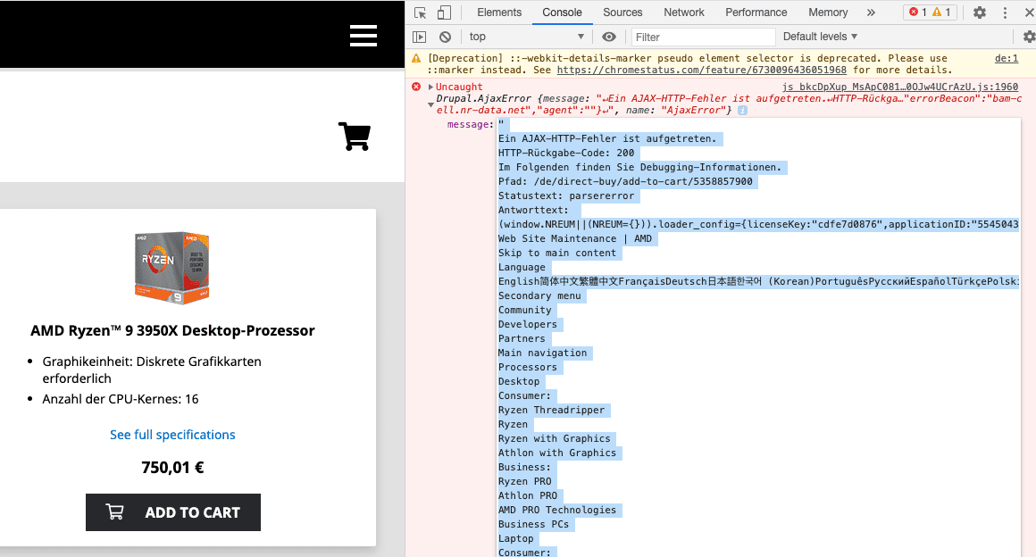
Task: Click the red error count badge
Action: 918,12
